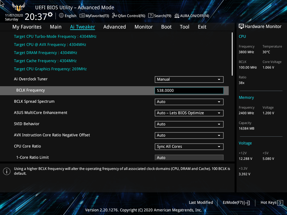Open the My Favorites tab
This screenshot has height=215, width=287.
click(27, 27)
